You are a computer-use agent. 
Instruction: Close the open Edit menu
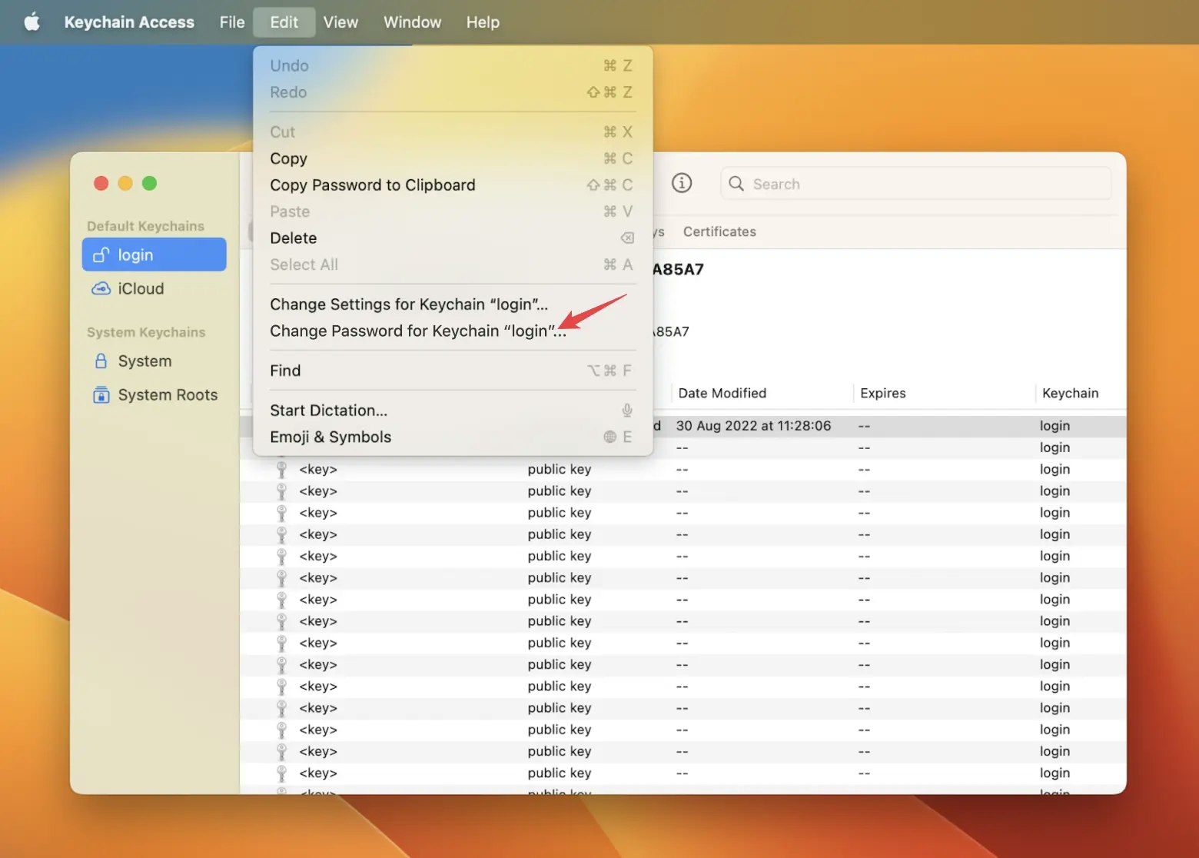(284, 22)
